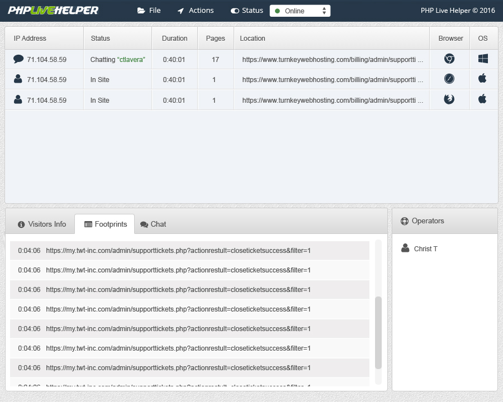Click the person icon in third visitor row
Screen dimensions: 503x402
pyautogui.click(x=18, y=100)
